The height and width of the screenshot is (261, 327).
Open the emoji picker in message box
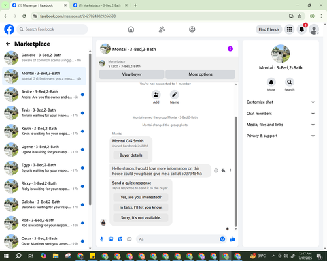point(222,239)
